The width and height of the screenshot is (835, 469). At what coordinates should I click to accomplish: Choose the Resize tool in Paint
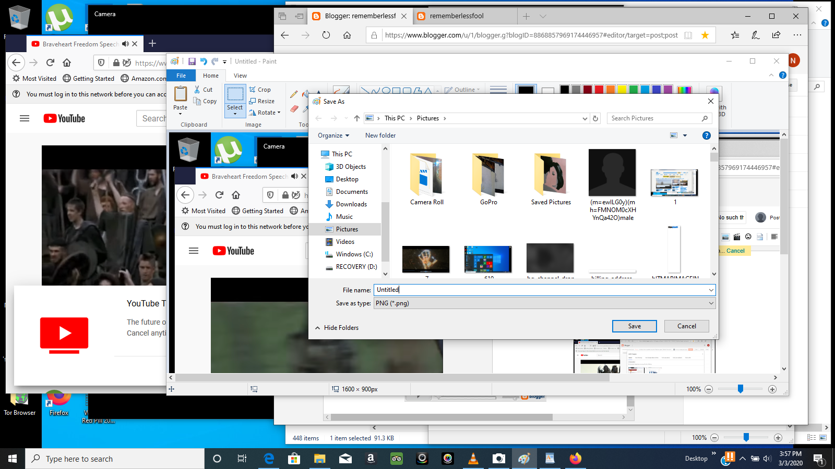[262, 101]
